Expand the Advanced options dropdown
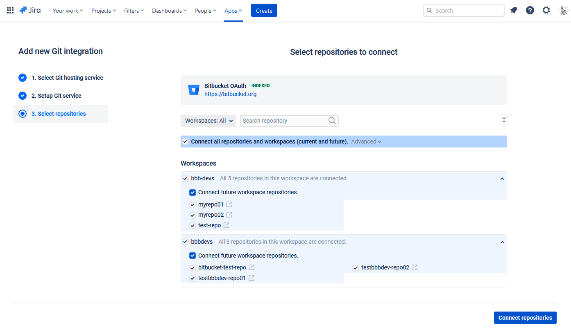The image size is (571, 332). [x=366, y=141]
